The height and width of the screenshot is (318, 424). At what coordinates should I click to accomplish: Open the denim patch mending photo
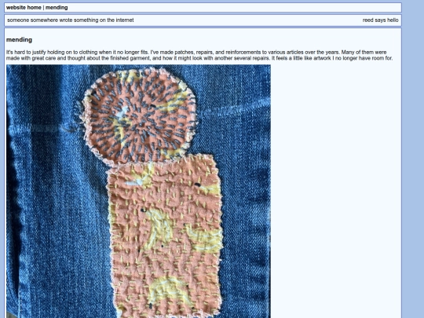click(138, 191)
